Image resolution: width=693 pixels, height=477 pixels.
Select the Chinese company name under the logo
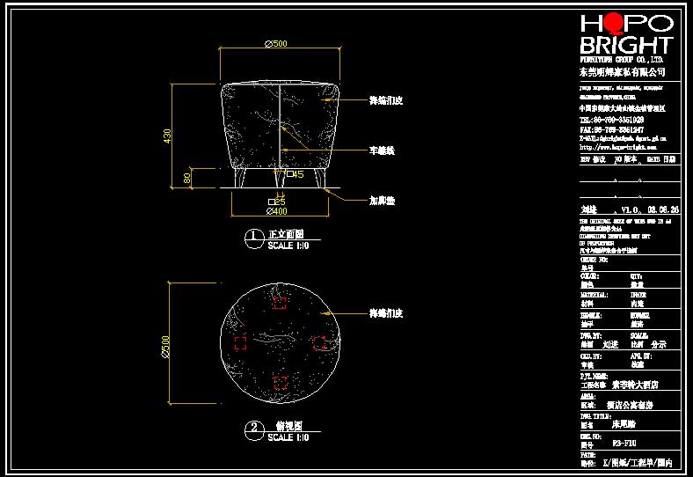[623, 71]
